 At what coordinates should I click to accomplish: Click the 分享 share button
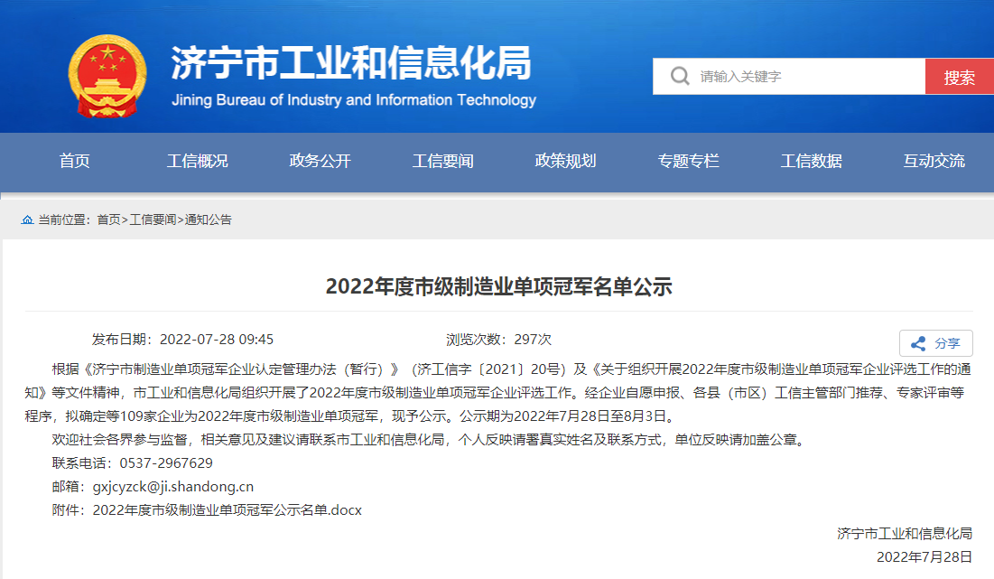click(936, 343)
